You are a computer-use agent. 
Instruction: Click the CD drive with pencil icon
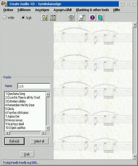point(53,18)
